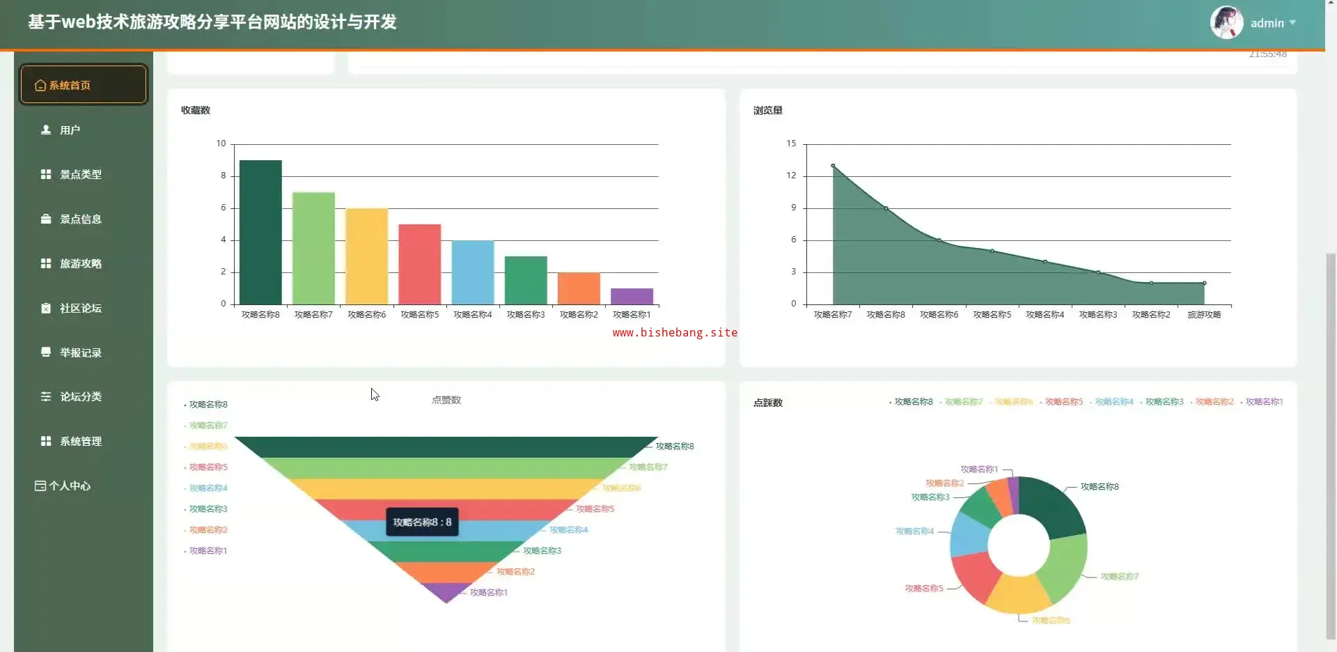Click the admin avatar picture
Screen dimensions: 1337x652
pyautogui.click(x=1227, y=22)
